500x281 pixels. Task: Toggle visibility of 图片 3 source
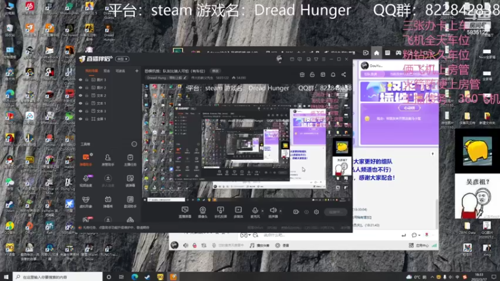point(81,80)
